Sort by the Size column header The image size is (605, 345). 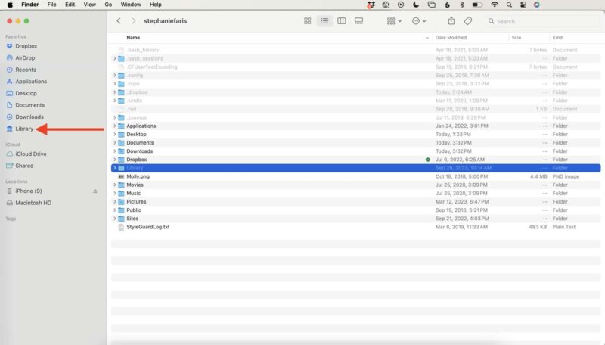pyautogui.click(x=517, y=37)
